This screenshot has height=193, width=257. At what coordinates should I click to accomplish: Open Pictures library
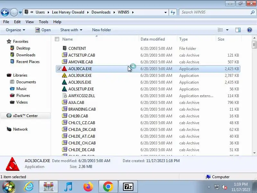[23, 96]
